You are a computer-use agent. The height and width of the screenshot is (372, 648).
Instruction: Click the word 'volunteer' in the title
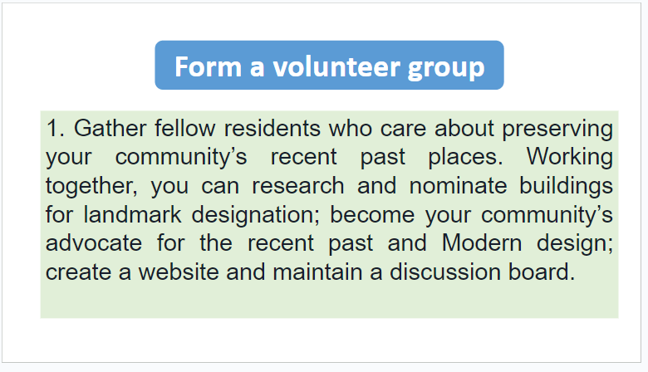[x=334, y=66]
